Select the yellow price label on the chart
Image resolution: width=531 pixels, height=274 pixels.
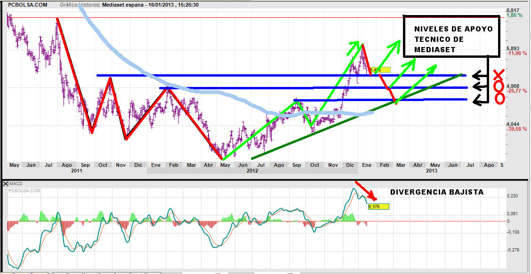tap(380, 70)
